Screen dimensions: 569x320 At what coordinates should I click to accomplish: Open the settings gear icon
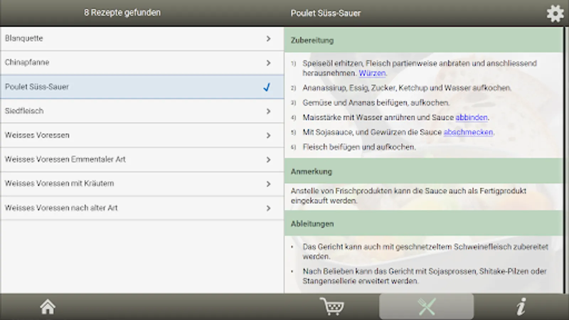tap(555, 14)
